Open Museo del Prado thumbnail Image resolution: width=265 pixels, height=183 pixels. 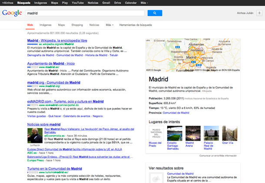coord(155,133)
